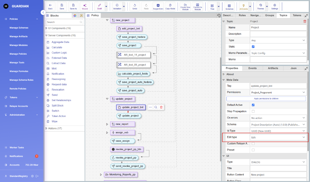Open Manage Schemas in the sidebar
310x182 pixels.
[19, 28]
